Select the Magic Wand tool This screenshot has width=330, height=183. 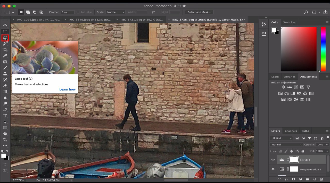5,44
